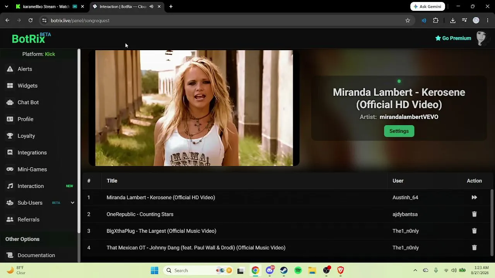
Task: Open the Integrations grid icon
Action: (x=10, y=153)
